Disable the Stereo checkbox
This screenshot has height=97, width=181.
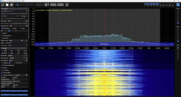pos(2,68)
